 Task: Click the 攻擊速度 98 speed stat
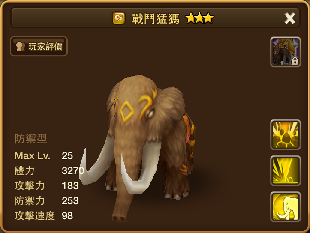pyautogui.click(x=44, y=216)
